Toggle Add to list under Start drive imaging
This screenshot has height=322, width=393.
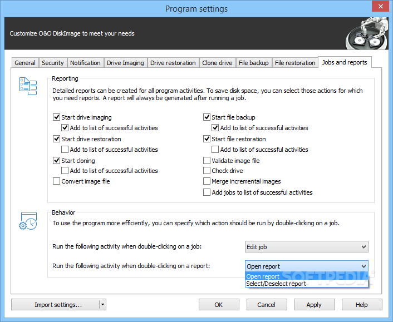click(x=65, y=128)
